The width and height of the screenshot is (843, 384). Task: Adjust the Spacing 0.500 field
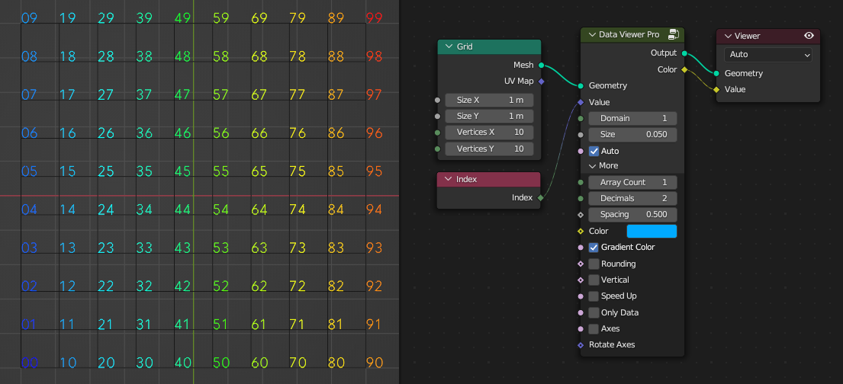pos(632,214)
